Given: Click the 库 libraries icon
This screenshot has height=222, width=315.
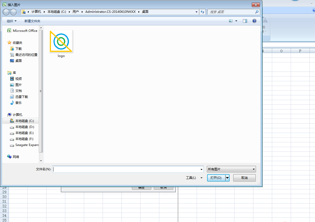Looking at the screenshot, I should point(9,73).
